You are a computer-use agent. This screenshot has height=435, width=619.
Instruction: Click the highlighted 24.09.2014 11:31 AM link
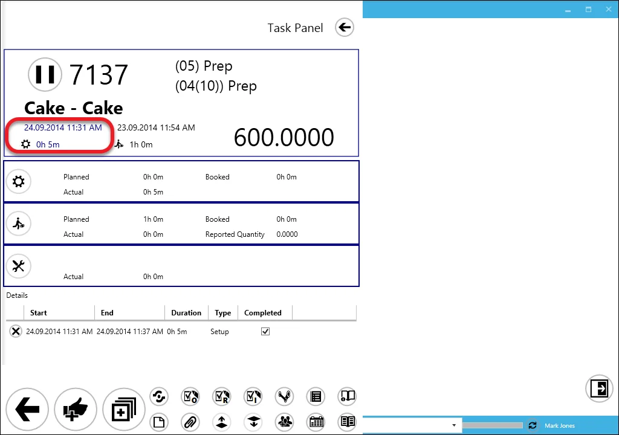62,127
